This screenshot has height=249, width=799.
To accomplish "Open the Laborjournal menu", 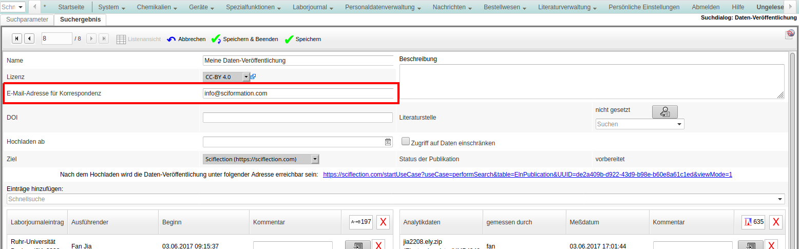I will tap(313, 7).
